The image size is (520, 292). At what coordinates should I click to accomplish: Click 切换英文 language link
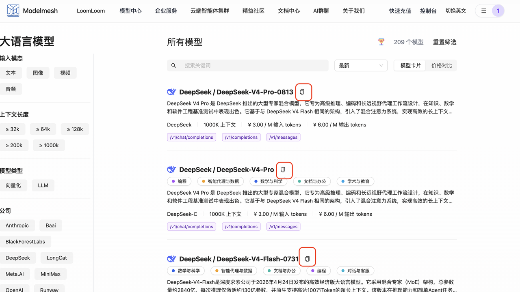point(456,11)
